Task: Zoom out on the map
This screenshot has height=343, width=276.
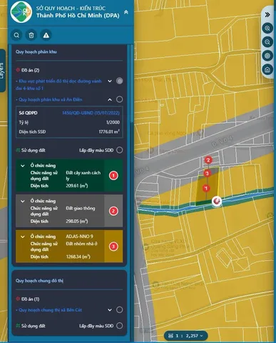Action: [267, 42]
